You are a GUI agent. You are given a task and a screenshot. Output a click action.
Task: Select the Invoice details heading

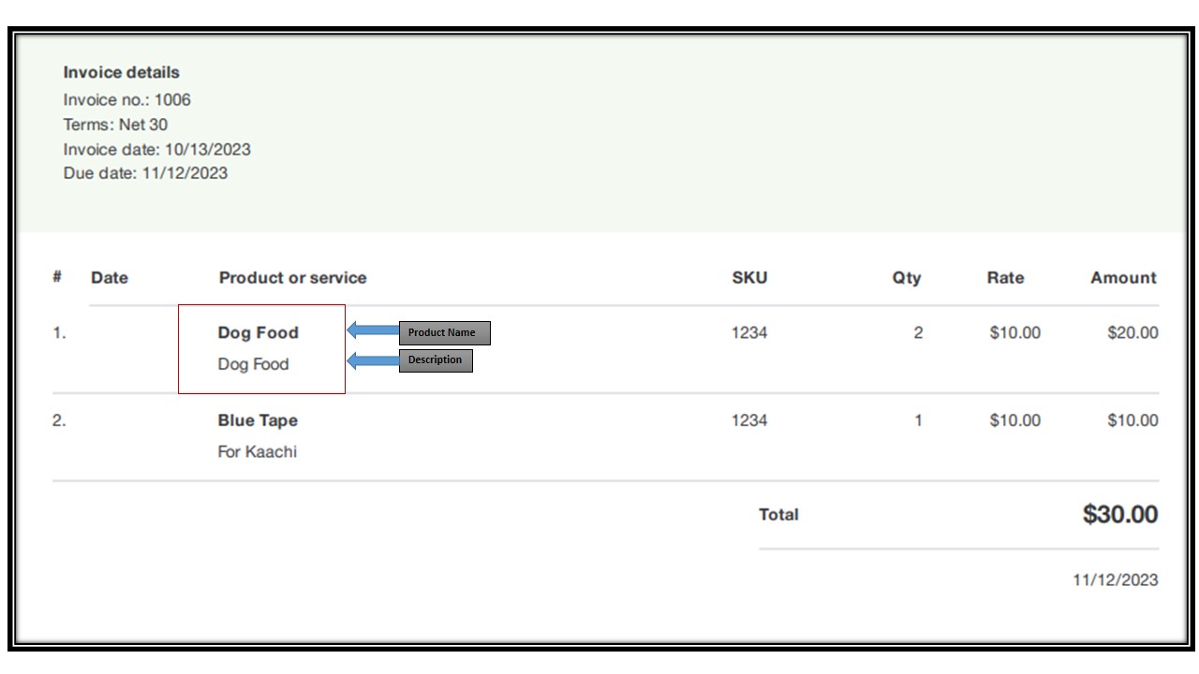coord(121,72)
